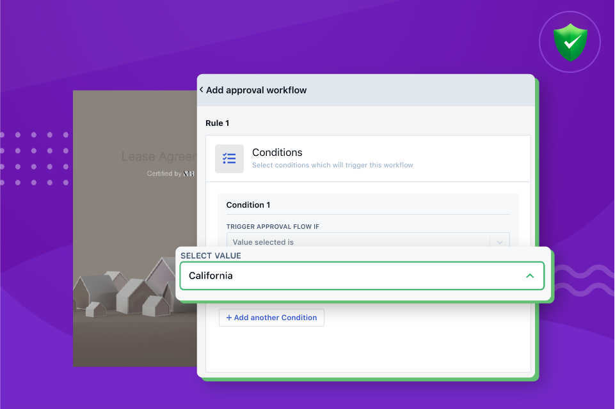
Task: Click the California select value field
Action: 362,276
